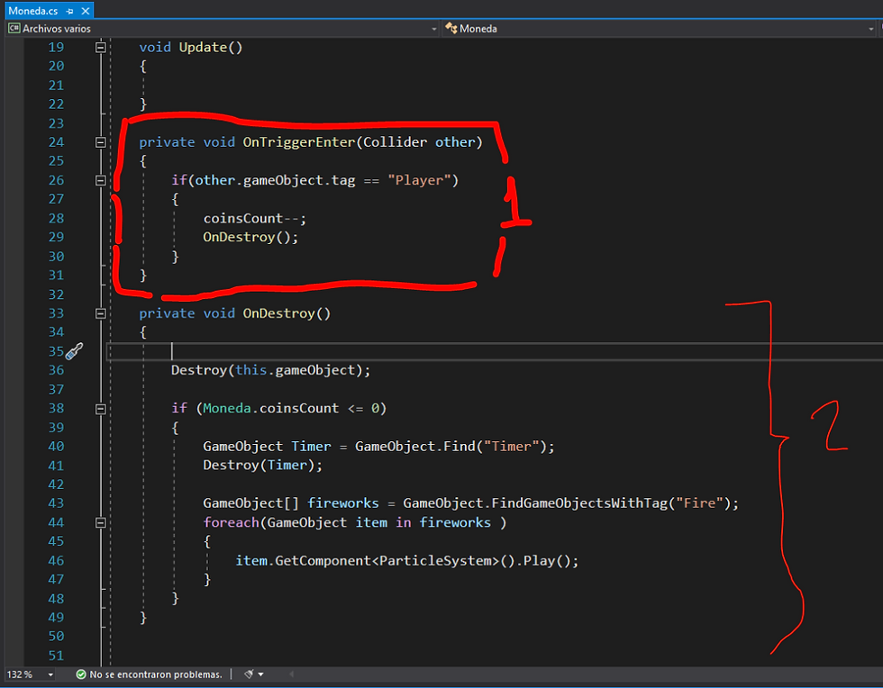This screenshot has height=688, width=883.
Task: Place cursor on empty line 35
Action: [496, 351]
